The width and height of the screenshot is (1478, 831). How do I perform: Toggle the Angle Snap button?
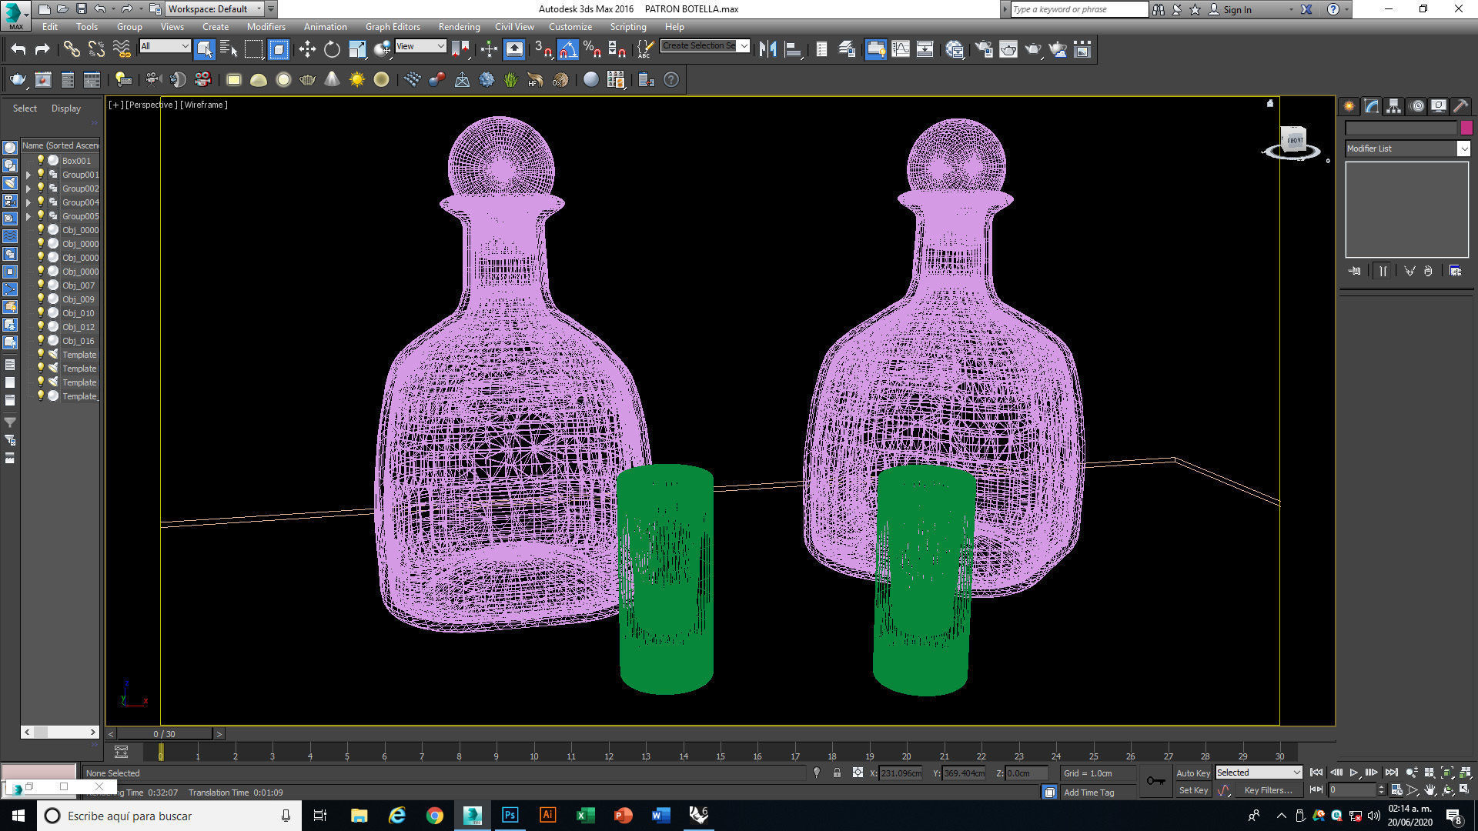pyautogui.click(x=568, y=49)
